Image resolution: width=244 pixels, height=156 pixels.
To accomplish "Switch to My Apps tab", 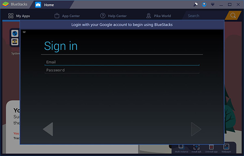I will pos(19,16).
